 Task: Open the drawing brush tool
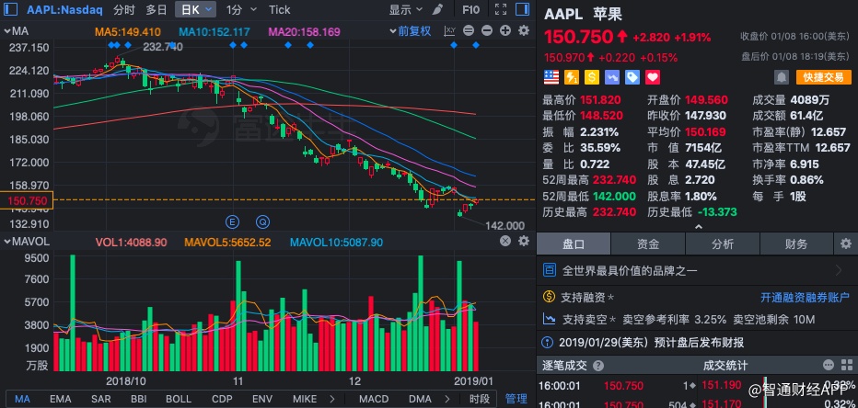tap(437, 9)
